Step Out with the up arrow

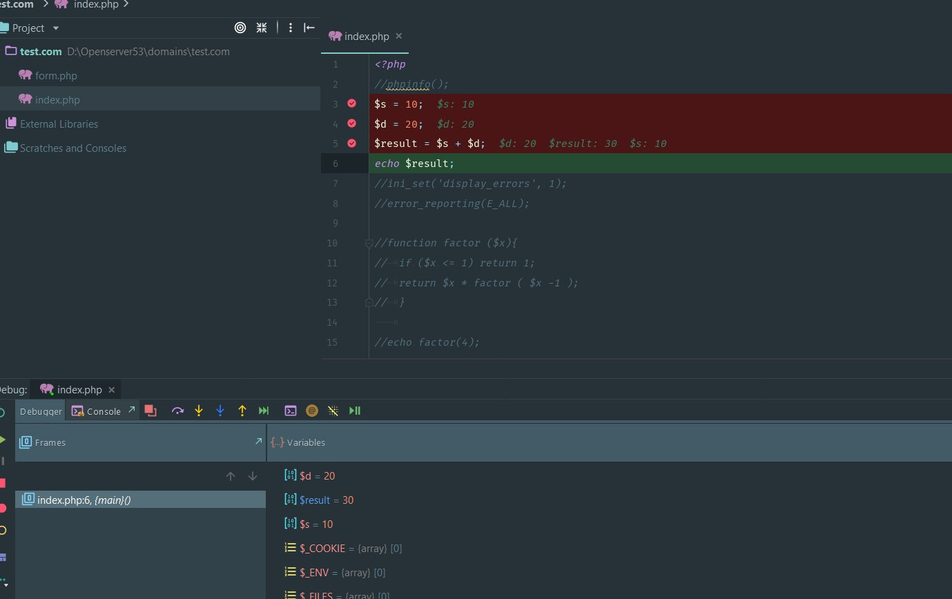242,411
